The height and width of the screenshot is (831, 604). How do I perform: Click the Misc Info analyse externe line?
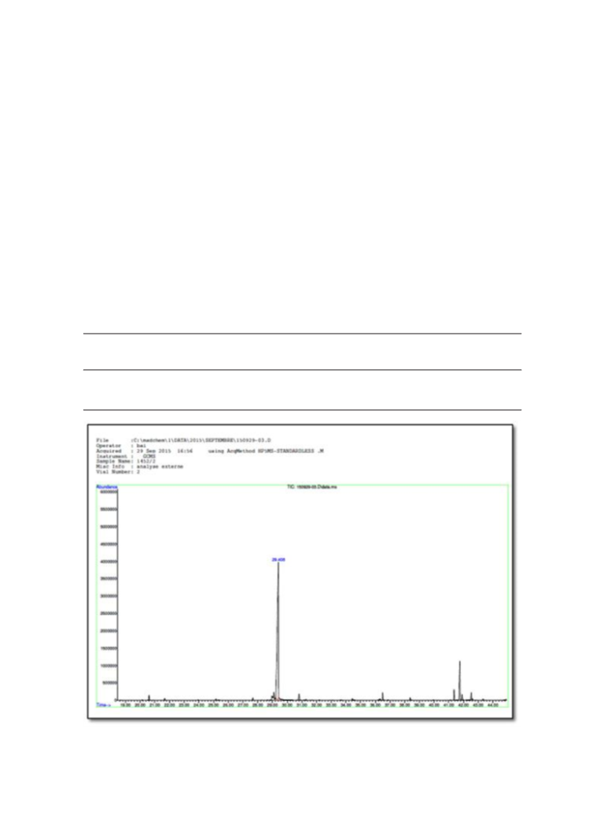139,467
